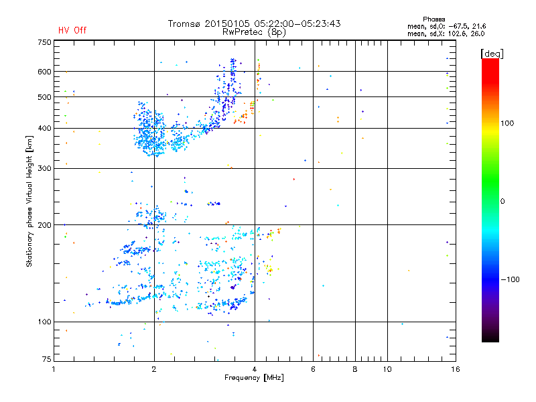The height and width of the screenshot is (402, 536).
Task: Click the '500' height axis tick label
Action: pos(44,97)
